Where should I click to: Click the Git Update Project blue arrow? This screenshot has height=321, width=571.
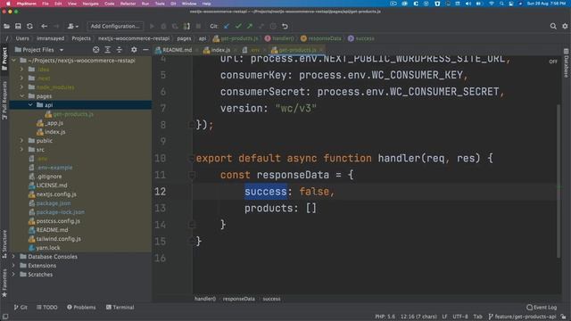click(x=227, y=26)
